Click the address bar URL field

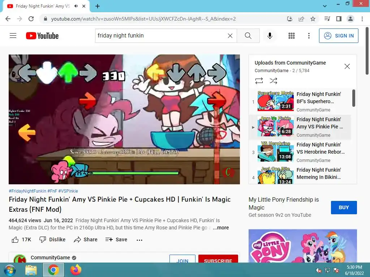pyautogui.click(x=143, y=19)
